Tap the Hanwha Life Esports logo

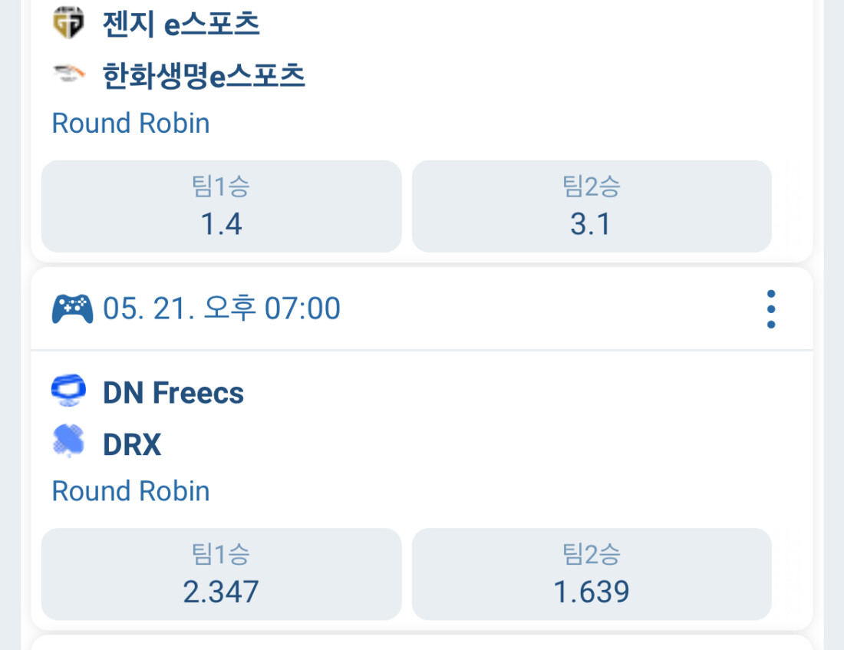[x=68, y=75]
